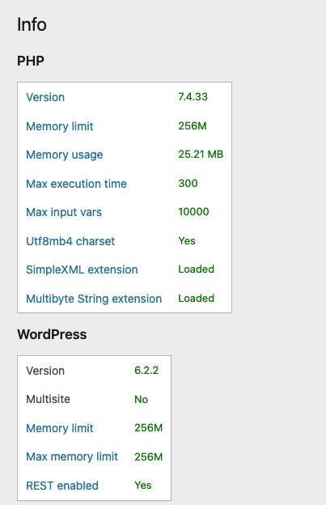Open the Max input vars link
Screen dimensions: 326x505
click(x=64, y=212)
